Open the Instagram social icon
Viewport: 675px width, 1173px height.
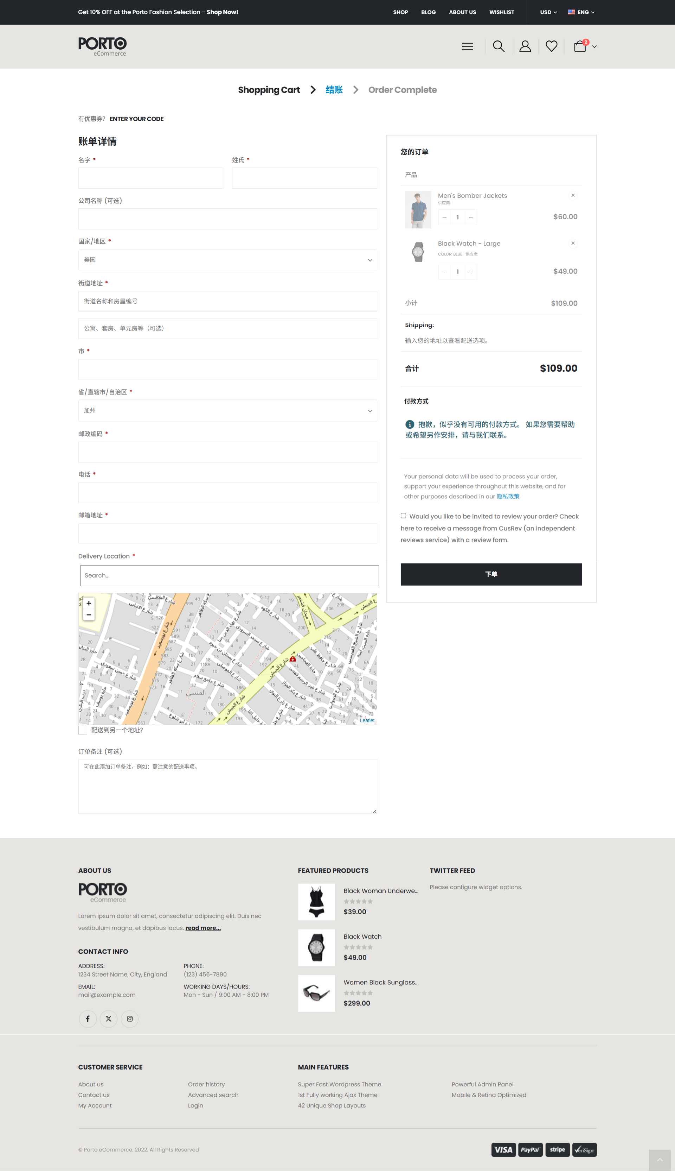pos(130,1019)
